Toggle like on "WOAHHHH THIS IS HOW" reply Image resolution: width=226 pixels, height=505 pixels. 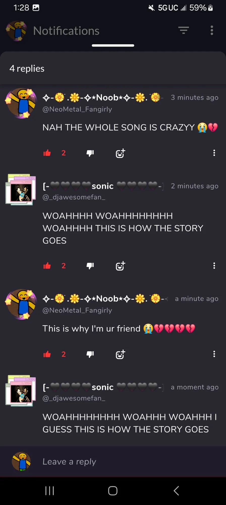tap(47, 266)
